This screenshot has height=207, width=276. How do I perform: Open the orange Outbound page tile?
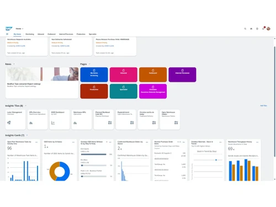(153, 75)
